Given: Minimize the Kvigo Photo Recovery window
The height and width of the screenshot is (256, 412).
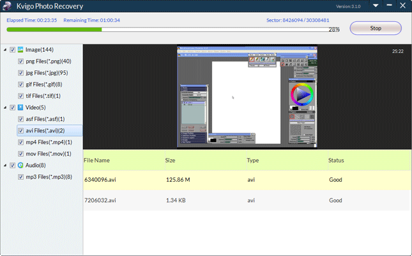Looking at the screenshot, I should point(390,5).
